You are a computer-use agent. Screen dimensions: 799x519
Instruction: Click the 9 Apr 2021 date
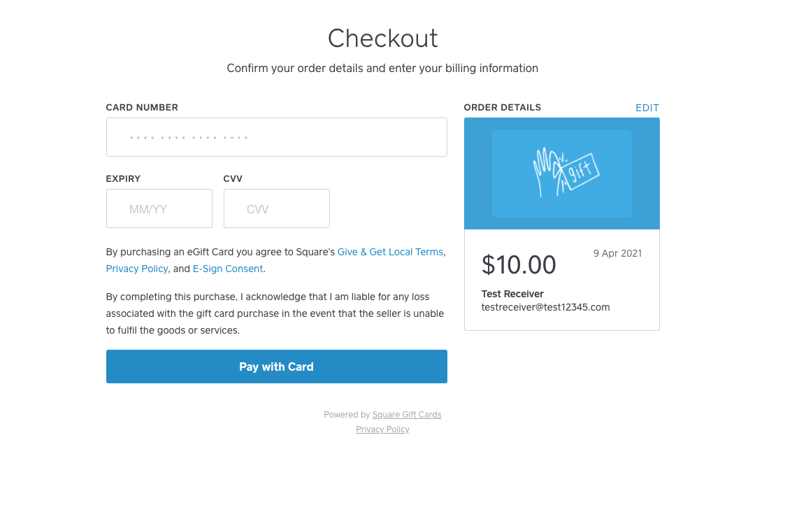click(x=617, y=253)
